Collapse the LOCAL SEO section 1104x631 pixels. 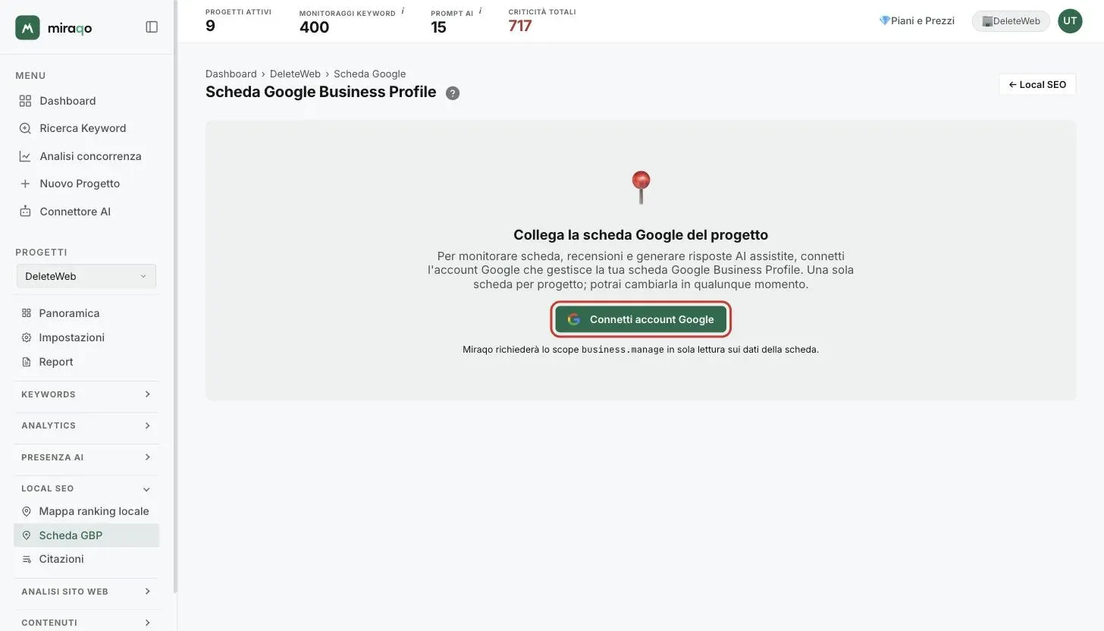point(86,488)
